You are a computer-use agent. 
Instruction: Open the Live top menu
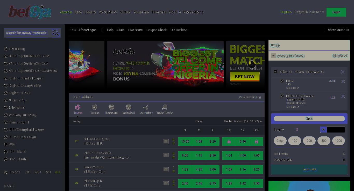[x=78, y=12]
